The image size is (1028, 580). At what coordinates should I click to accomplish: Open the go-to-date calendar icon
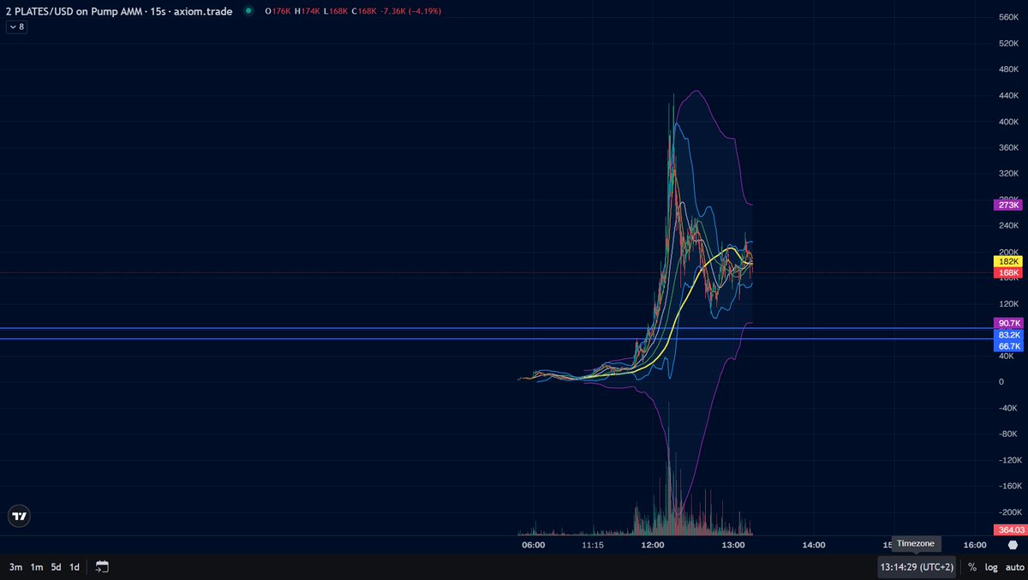(x=102, y=566)
